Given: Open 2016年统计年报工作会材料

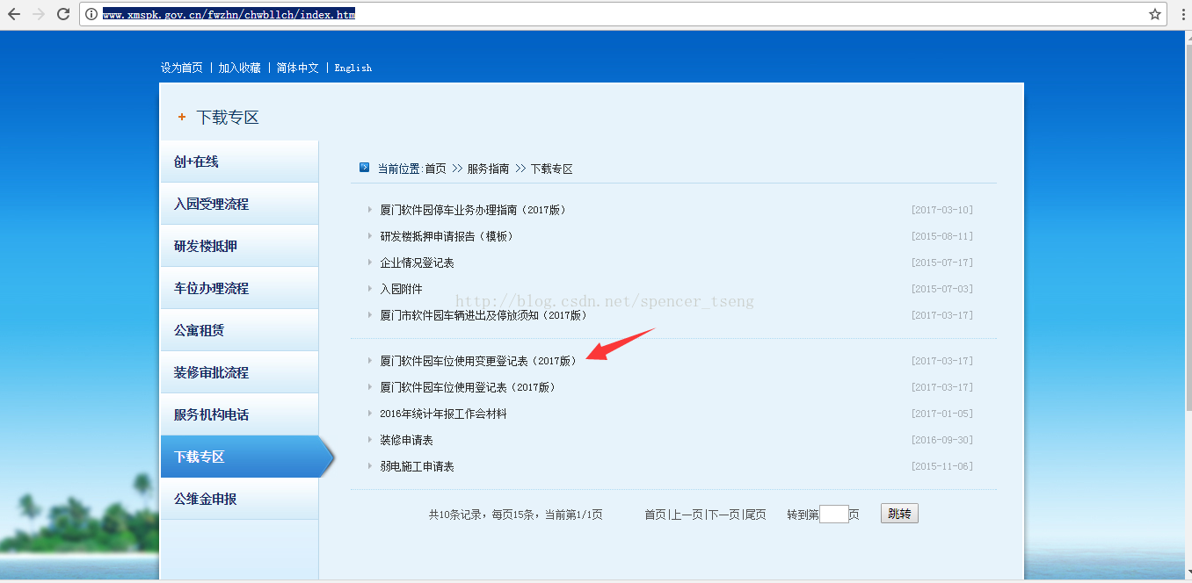Looking at the screenshot, I should point(443,414).
